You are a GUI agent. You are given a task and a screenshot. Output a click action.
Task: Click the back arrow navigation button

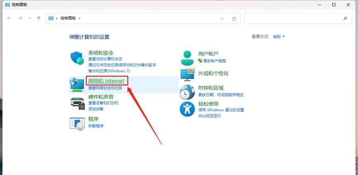click(9, 18)
